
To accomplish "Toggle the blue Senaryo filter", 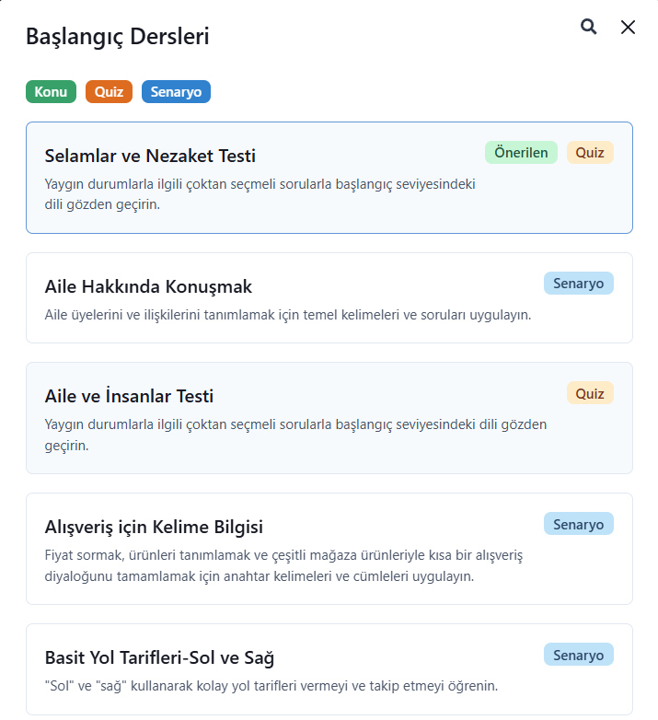I will (176, 92).
